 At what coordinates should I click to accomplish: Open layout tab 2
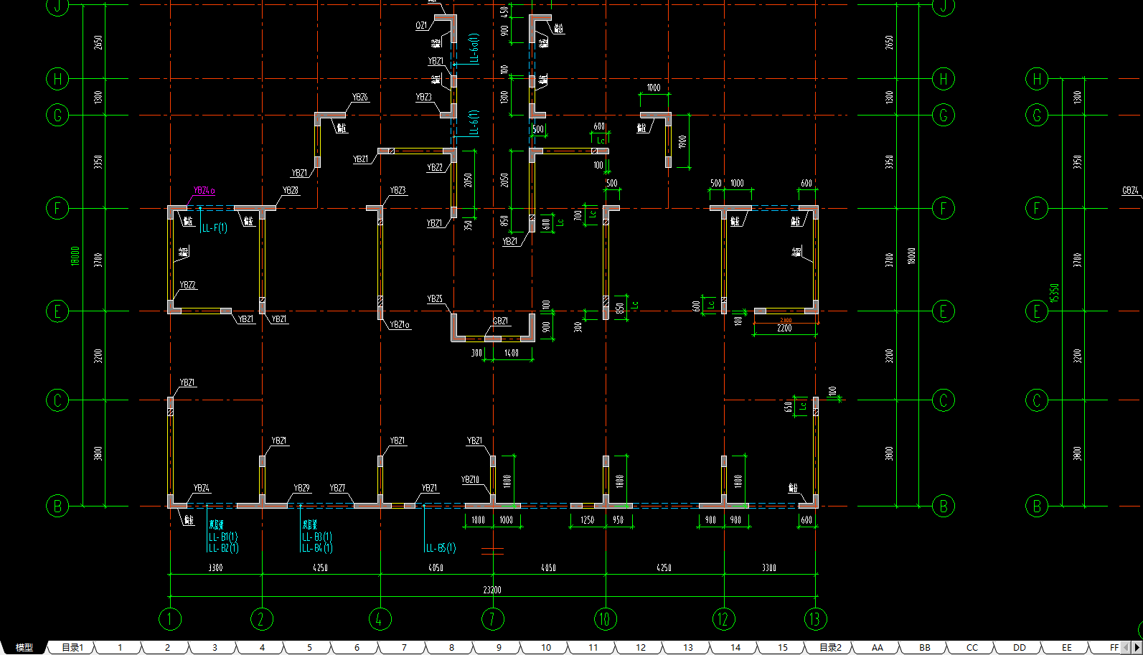click(x=167, y=648)
